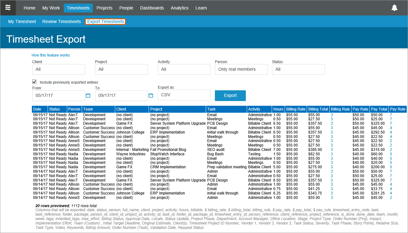The height and width of the screenshot is (233, 408).
Task: Open the To date calendar picker
Action: [151, 95]
